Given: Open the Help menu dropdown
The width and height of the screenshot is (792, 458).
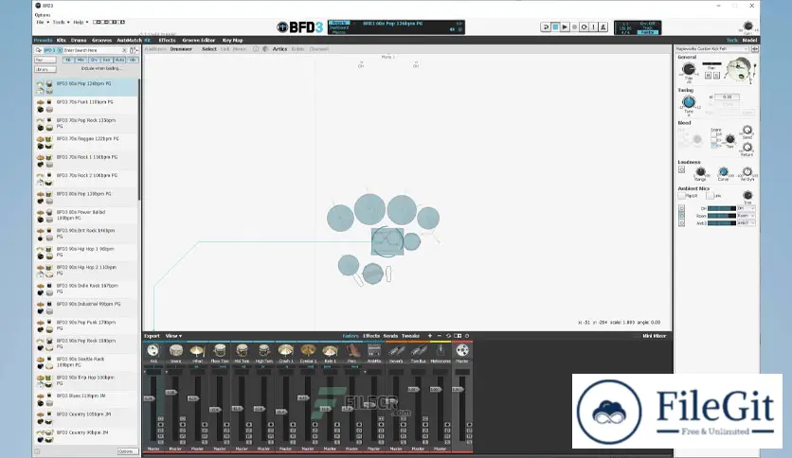Looking at the screenshot, I should coord(81,22).
